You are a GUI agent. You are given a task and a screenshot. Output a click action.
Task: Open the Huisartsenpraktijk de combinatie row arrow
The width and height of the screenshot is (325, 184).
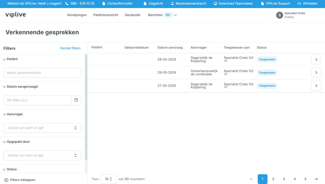click(316, 72)
